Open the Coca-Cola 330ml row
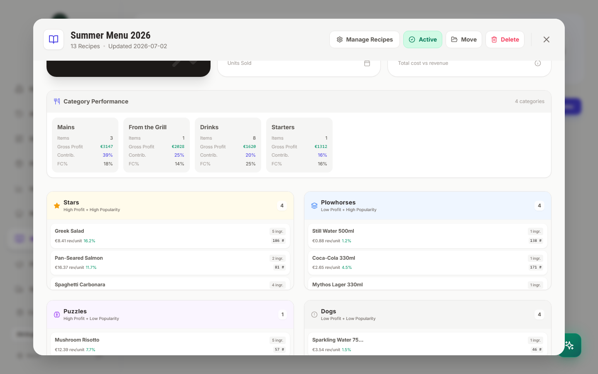This screenshot has height=374, width=598. [x=428, y=263]
